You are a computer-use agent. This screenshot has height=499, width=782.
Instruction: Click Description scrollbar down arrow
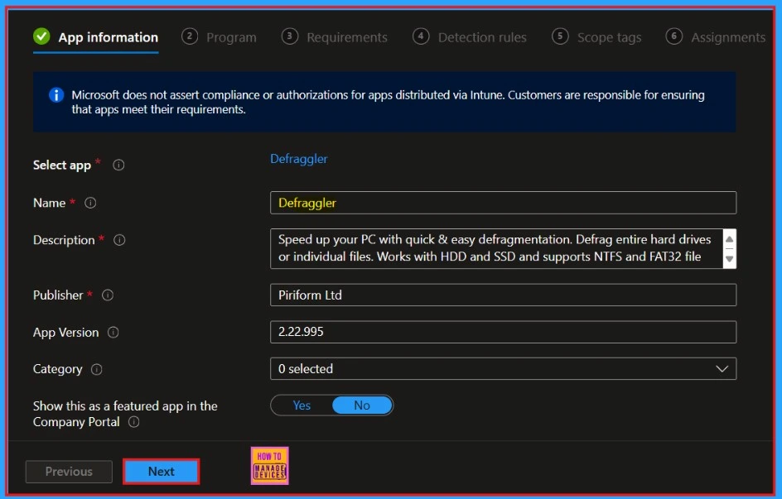(x=729, y=259)
